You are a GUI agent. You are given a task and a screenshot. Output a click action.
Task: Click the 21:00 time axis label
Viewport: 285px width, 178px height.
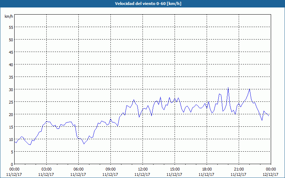point(239,169)
